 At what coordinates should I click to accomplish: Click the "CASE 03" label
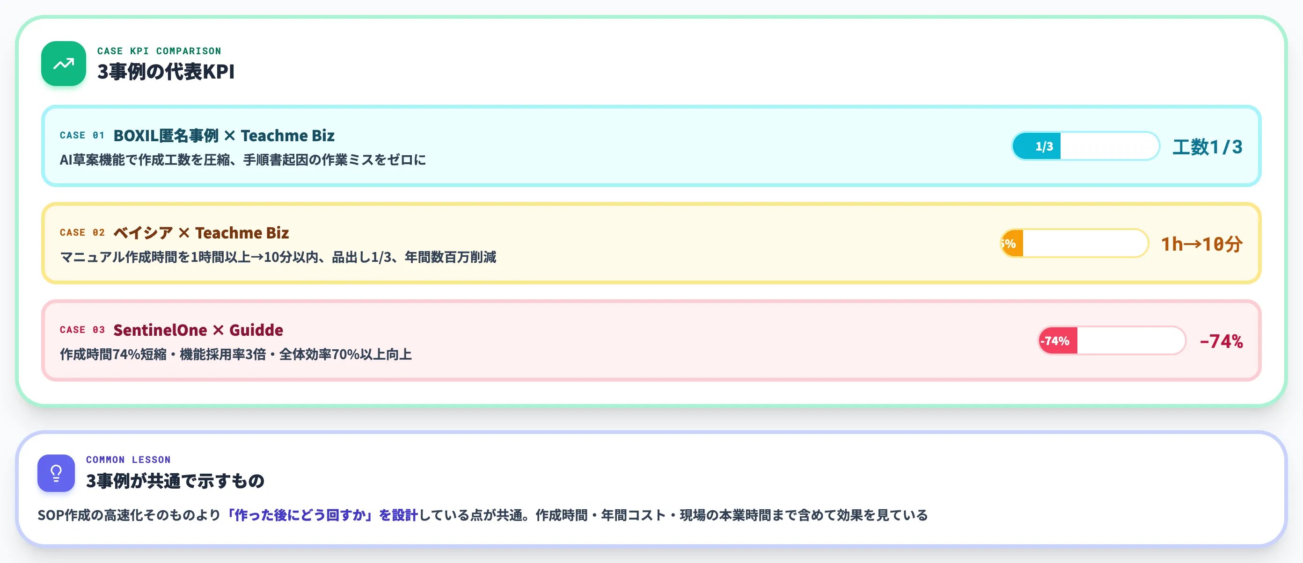[x=82, y=330]
